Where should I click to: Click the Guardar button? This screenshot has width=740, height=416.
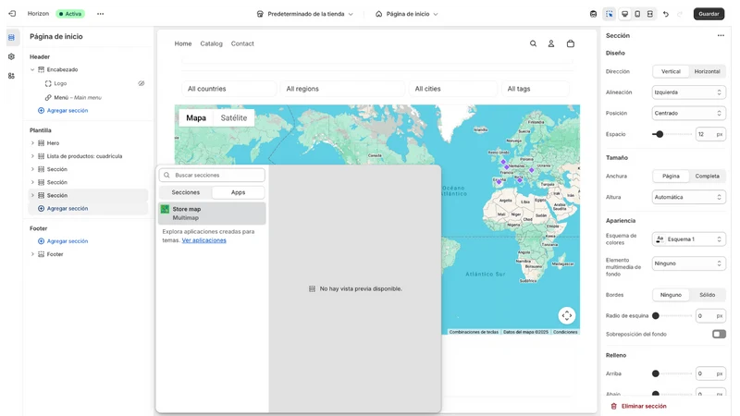(709, 14)
